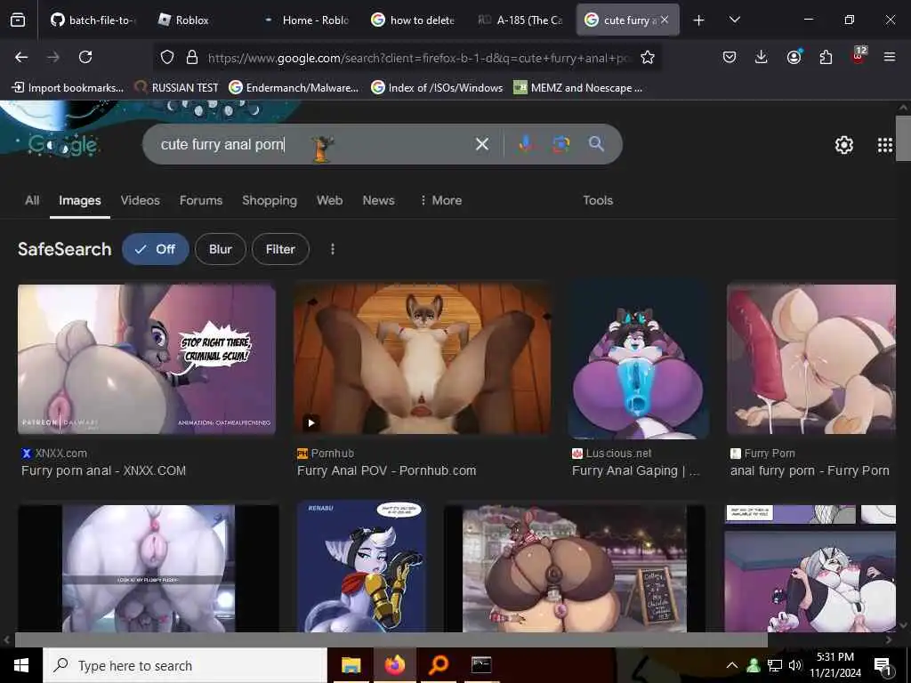
Task: Start a voice search with the microphone
Action: coord(526,144)
